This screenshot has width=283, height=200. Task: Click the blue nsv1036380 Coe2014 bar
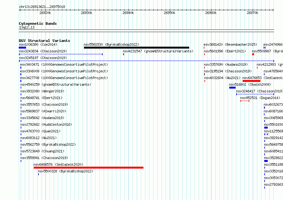coord(22,48)
